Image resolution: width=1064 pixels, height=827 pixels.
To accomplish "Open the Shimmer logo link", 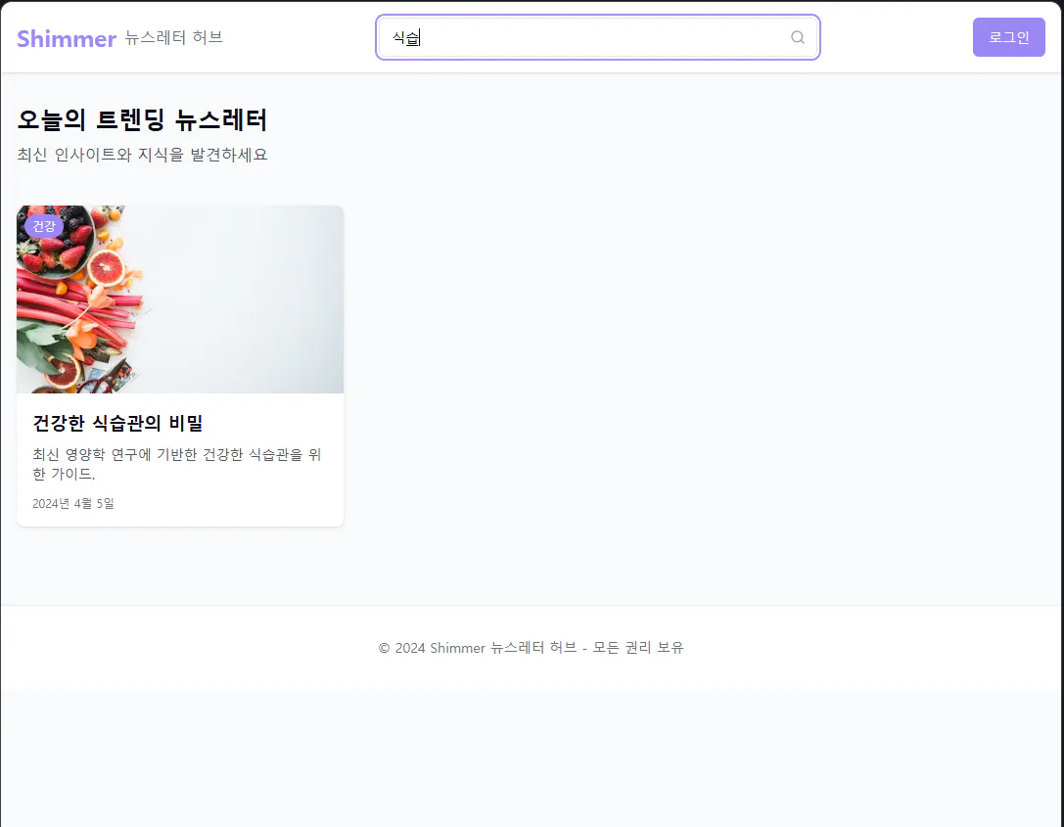I will pos(67,39).
